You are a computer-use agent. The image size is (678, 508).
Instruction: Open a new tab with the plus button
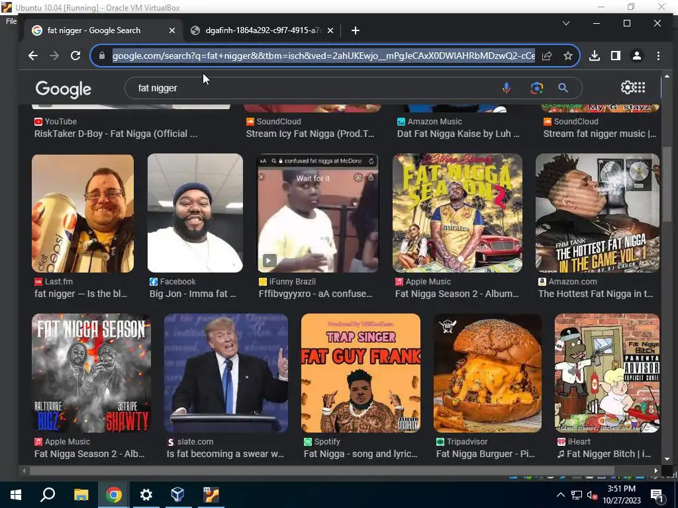[x=356, y=30]
